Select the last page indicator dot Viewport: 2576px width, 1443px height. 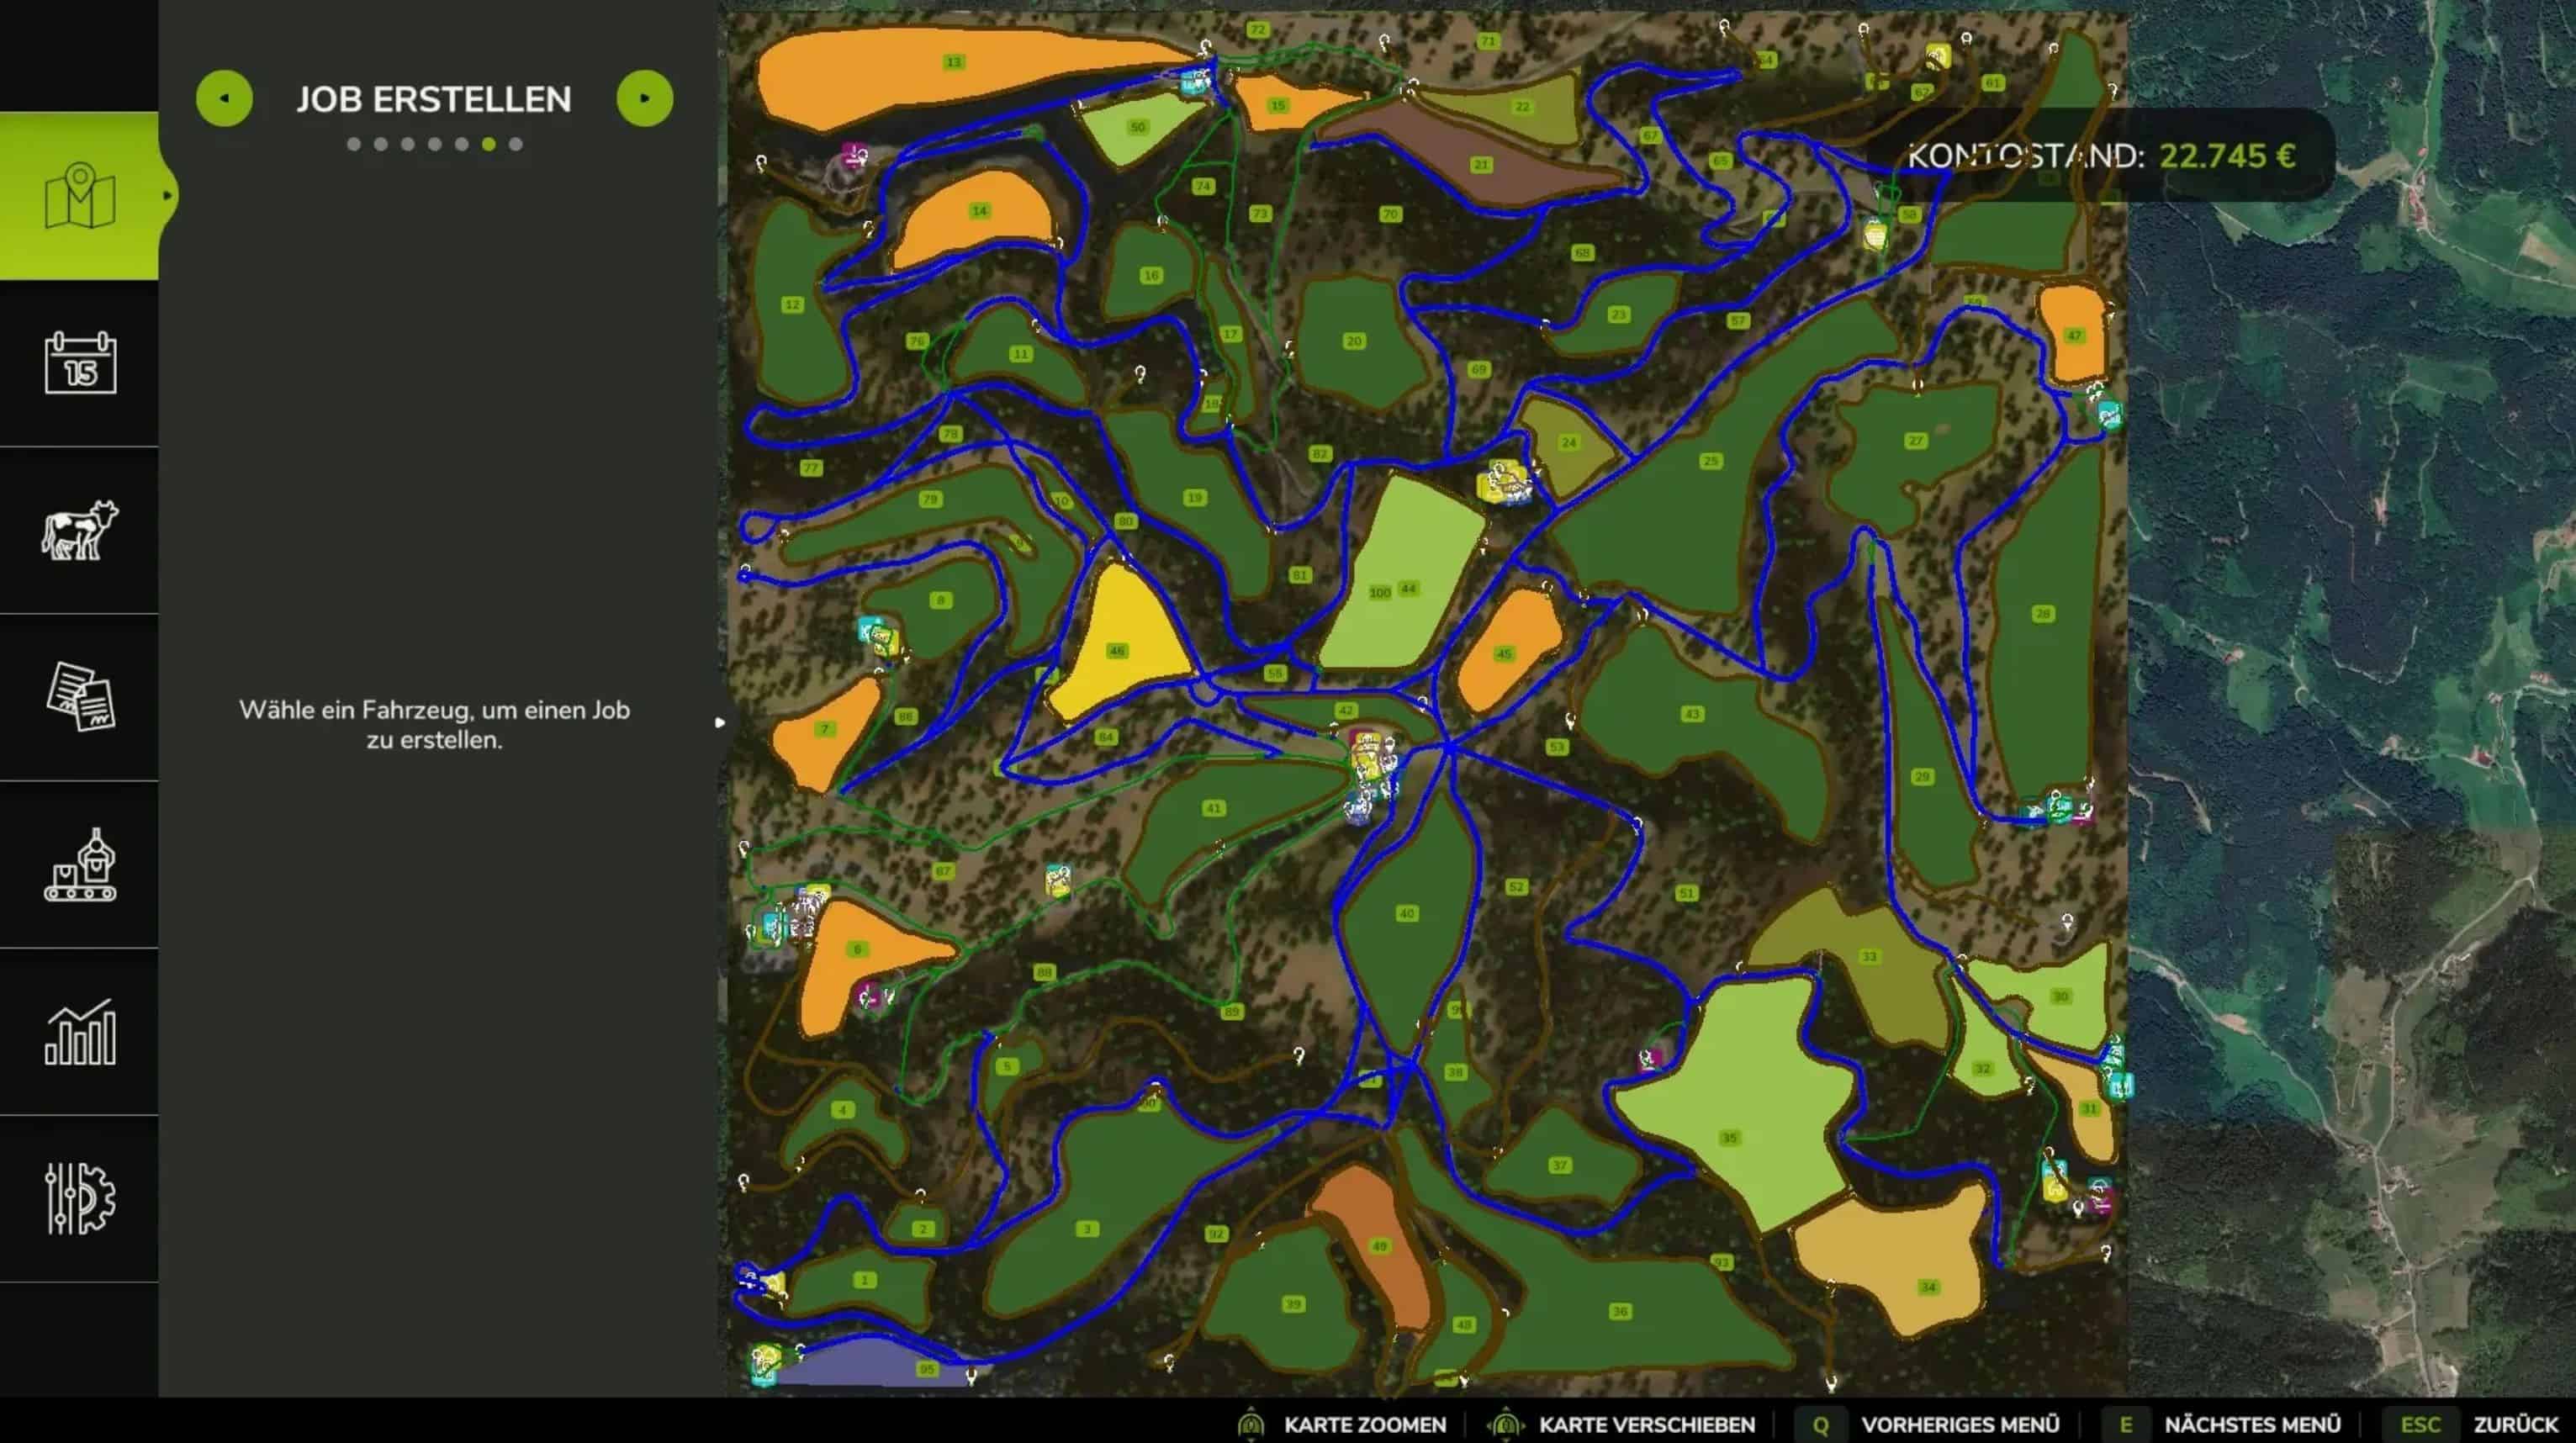[515, 144]
